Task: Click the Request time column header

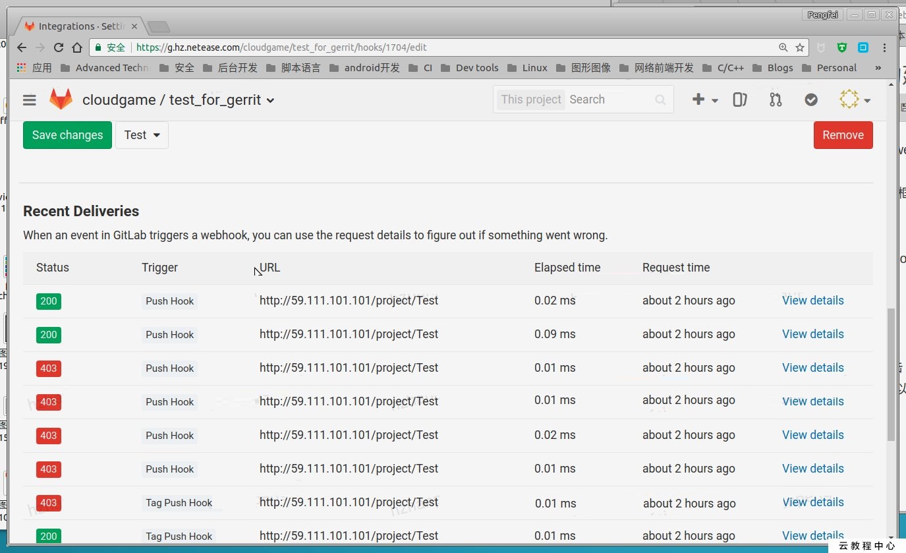Action: pyautogui.click(x=676, y=268)
